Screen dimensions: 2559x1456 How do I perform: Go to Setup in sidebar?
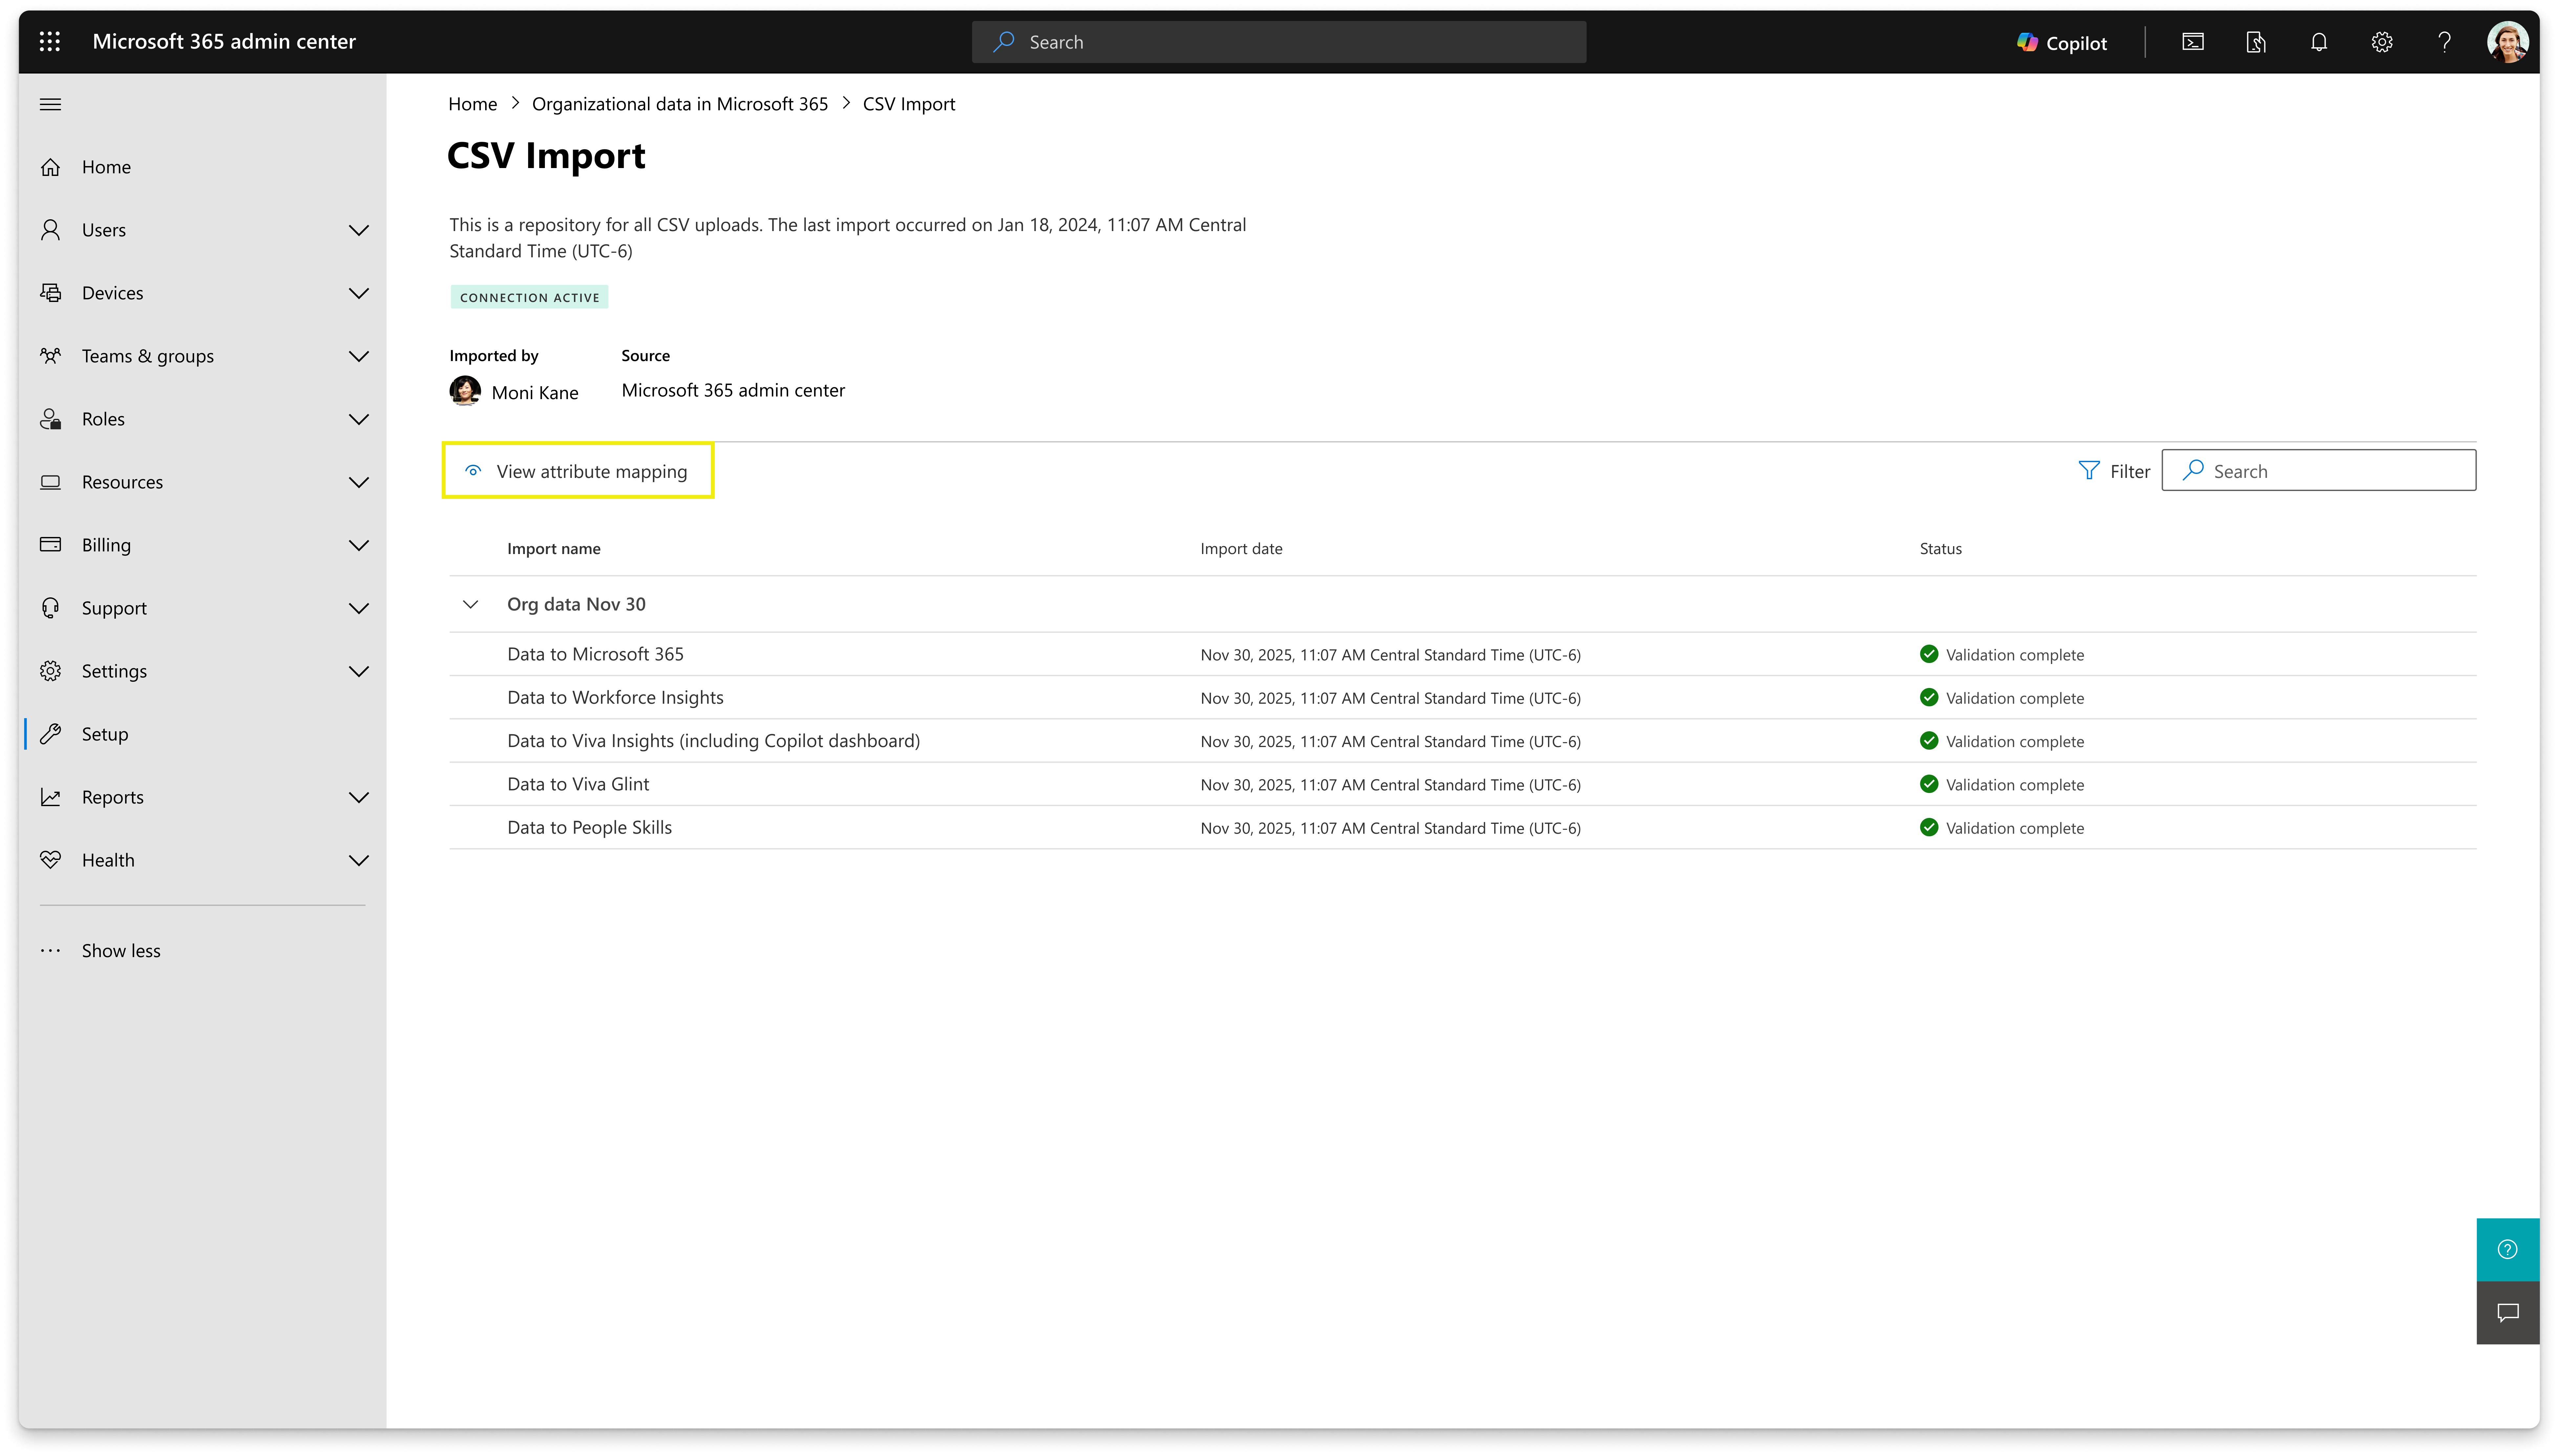pos(105,734)
